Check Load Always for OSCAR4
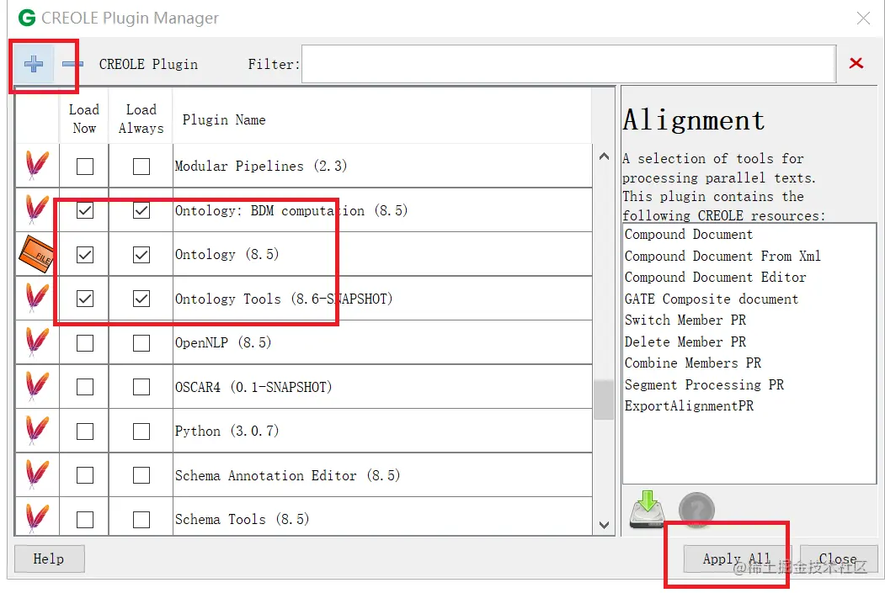This screenshot has width=885, height=593. 141,387
